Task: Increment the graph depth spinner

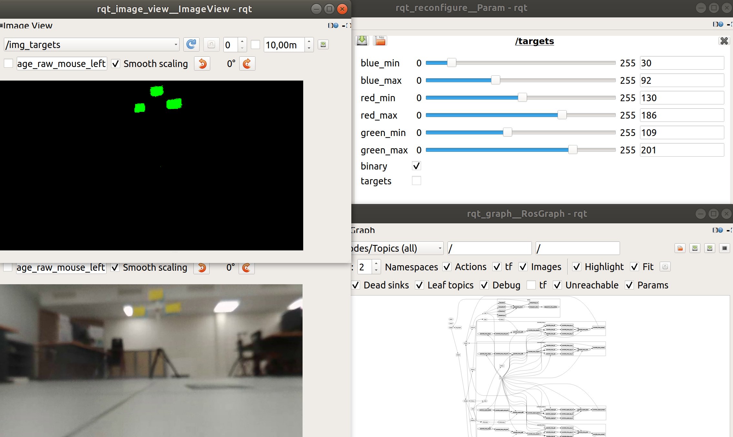Action: [376, 264]
